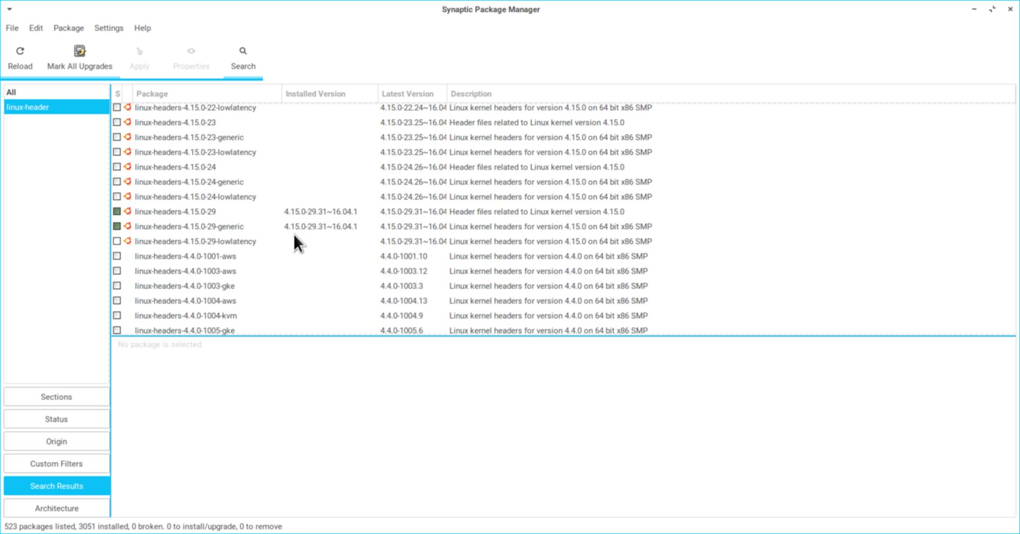The image size is (1020, 534).
Task: Switch to the Search Results view
Action: tap(56, 486)
